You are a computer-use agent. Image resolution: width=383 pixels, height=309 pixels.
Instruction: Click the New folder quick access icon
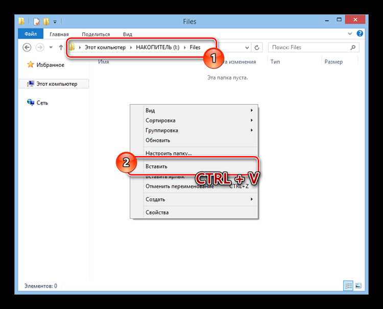click(x=46, y=21)
